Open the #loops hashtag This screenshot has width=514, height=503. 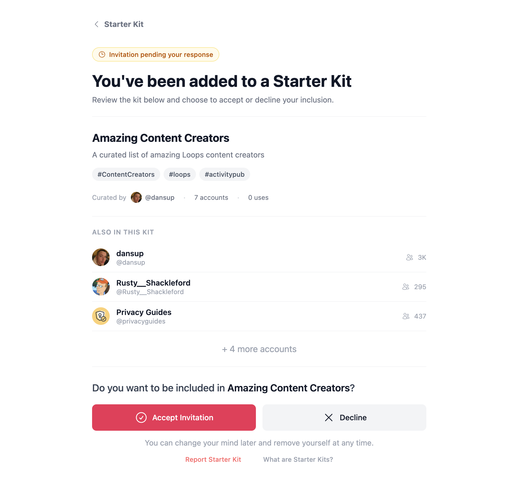[179, 174]
